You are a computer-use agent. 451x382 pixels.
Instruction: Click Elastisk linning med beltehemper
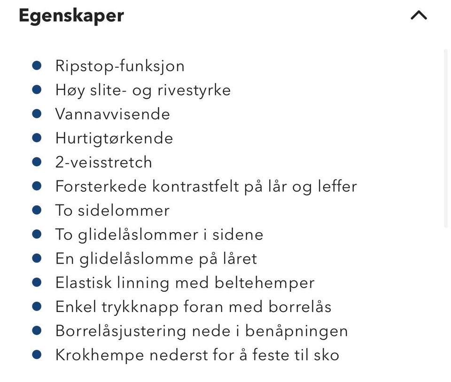click(185, 283)
